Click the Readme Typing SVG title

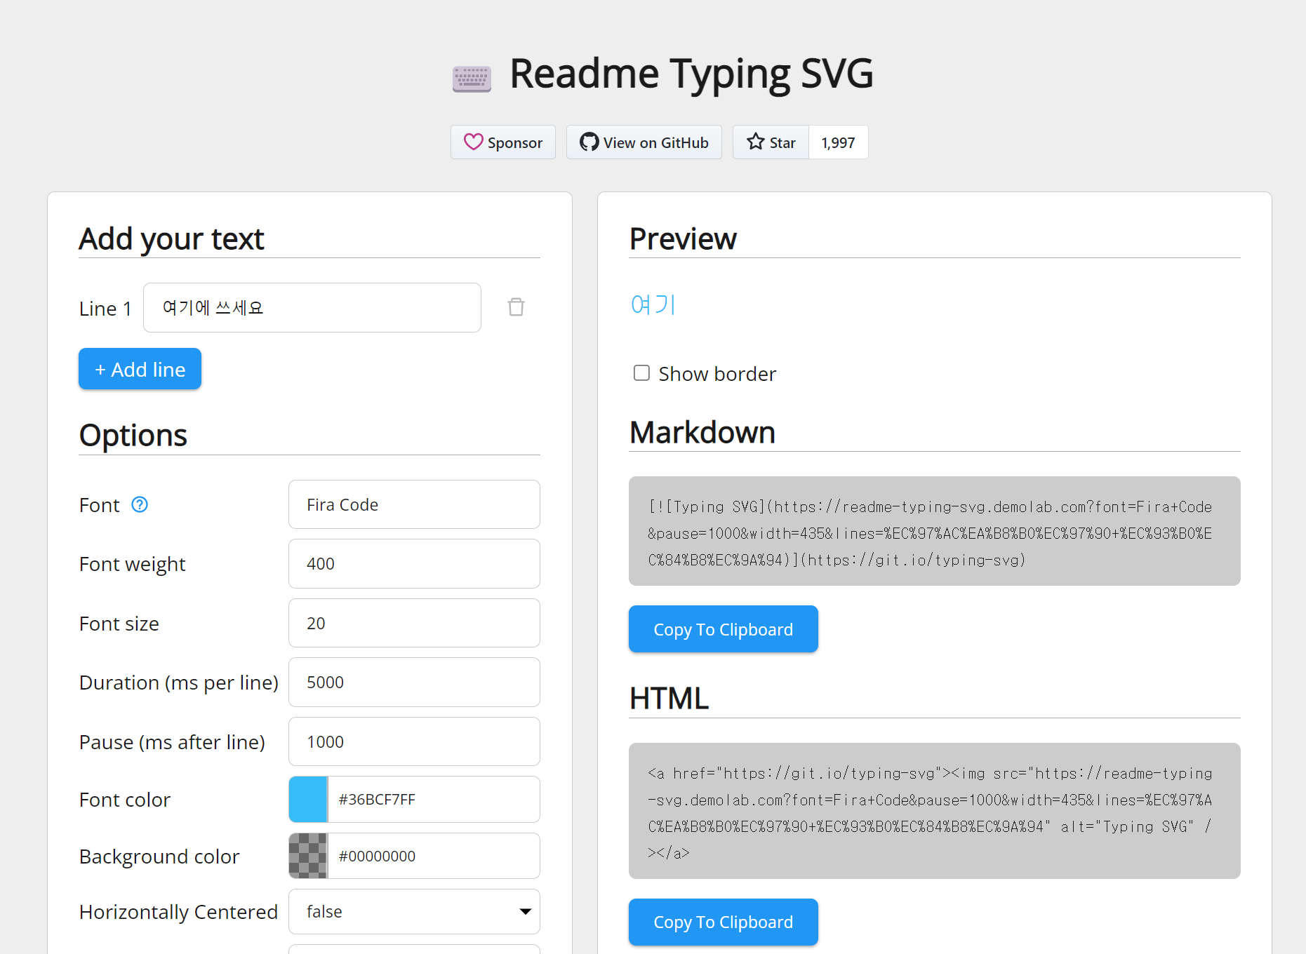click(691, 74)
